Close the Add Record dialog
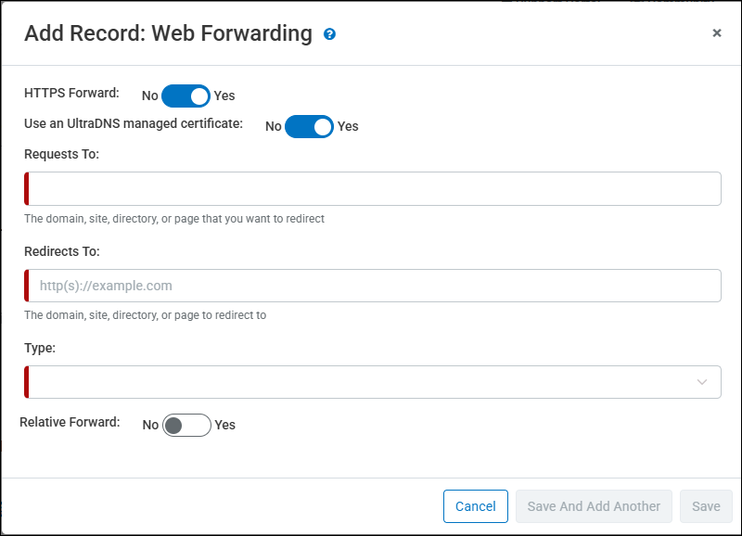The height and width of the screenshot is (536, 742). point(716,32)
